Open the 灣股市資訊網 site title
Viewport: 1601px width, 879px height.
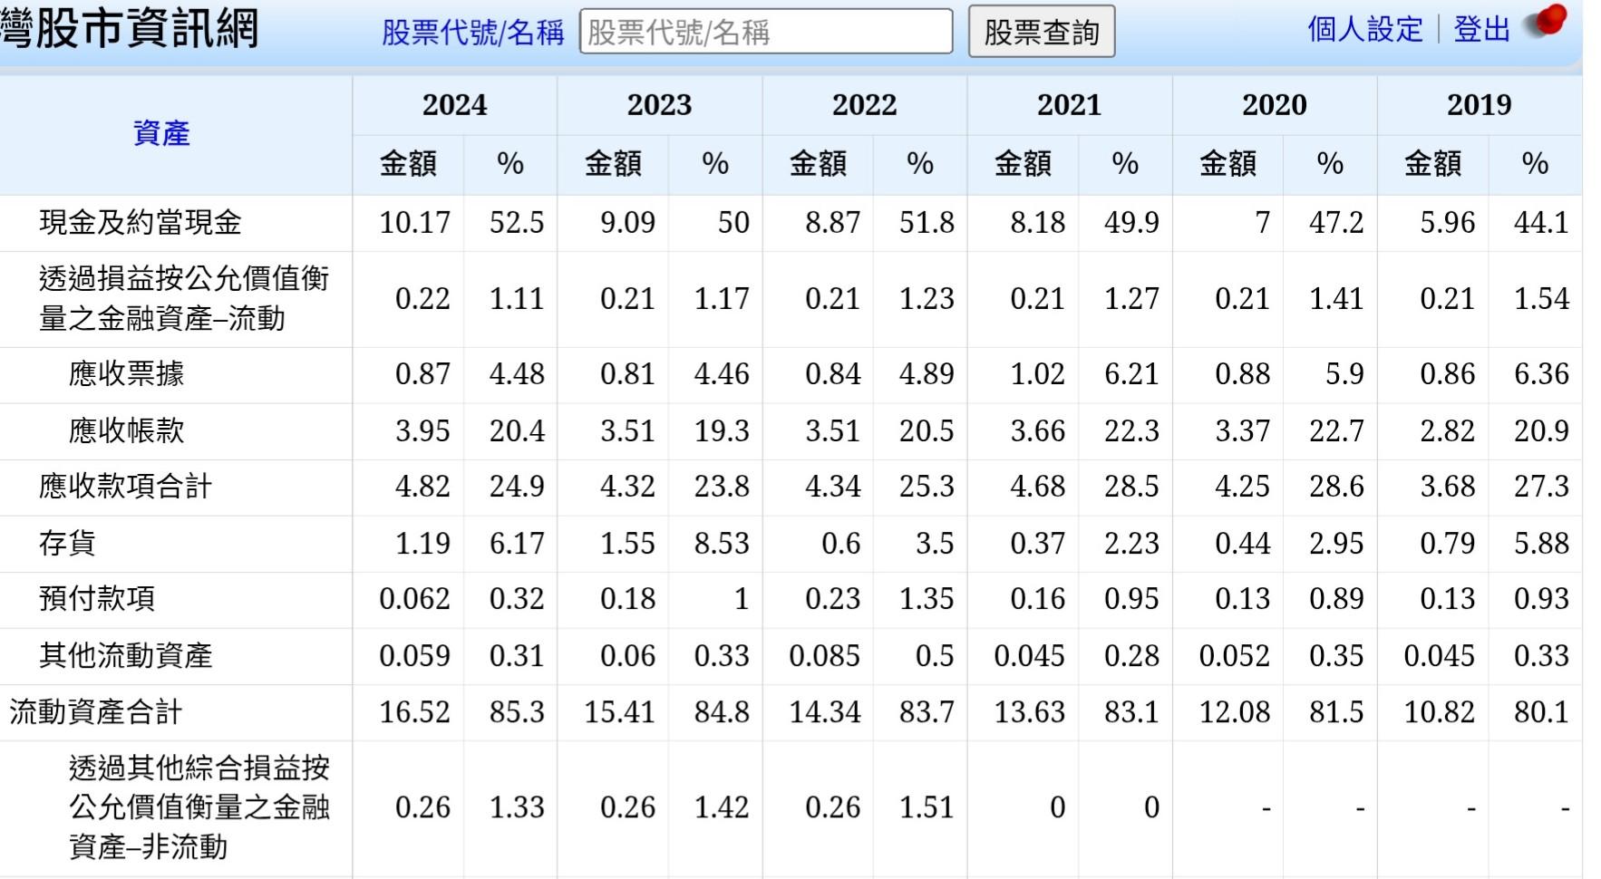point(130,27)
